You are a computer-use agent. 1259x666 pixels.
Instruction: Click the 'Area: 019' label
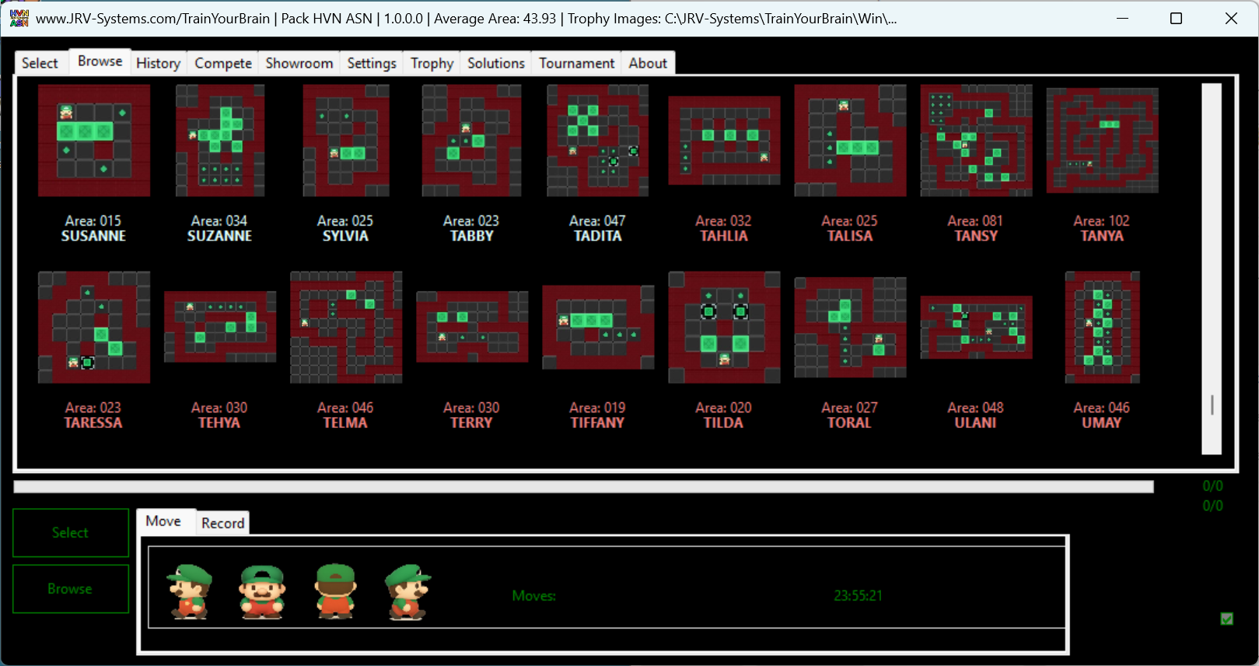(x=598, y=408)
